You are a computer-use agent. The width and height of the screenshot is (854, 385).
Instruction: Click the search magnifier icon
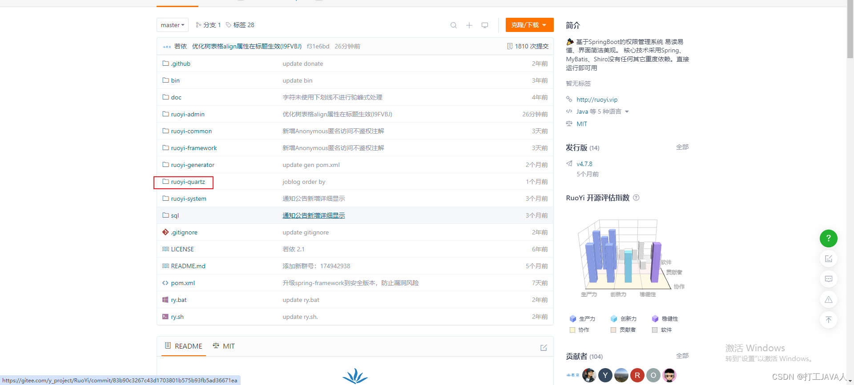point(453,25)
